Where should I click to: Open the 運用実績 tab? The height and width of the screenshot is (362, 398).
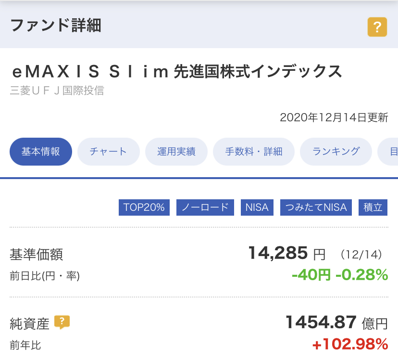coord(176,152)
